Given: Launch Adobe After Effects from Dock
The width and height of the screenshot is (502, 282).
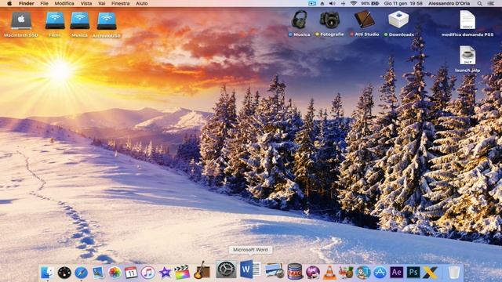Looking at the screenshot, I should [x=397, y=273].
